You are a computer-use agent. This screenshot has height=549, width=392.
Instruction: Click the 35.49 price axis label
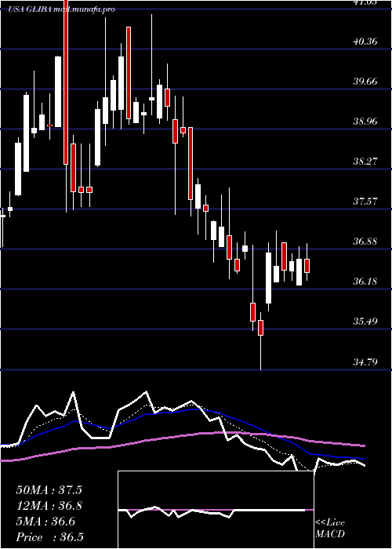tap(365, 321)
